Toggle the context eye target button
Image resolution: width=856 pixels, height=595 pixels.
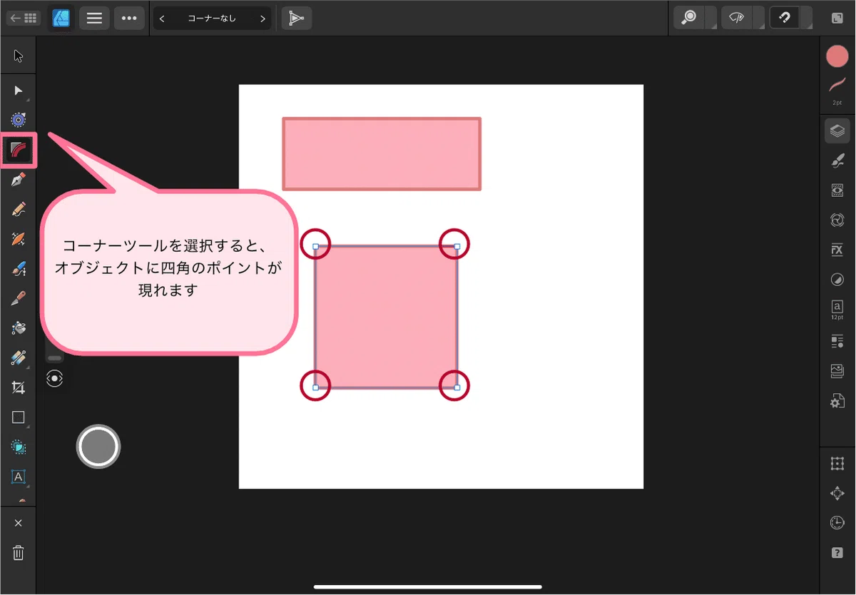coord(55,378)
